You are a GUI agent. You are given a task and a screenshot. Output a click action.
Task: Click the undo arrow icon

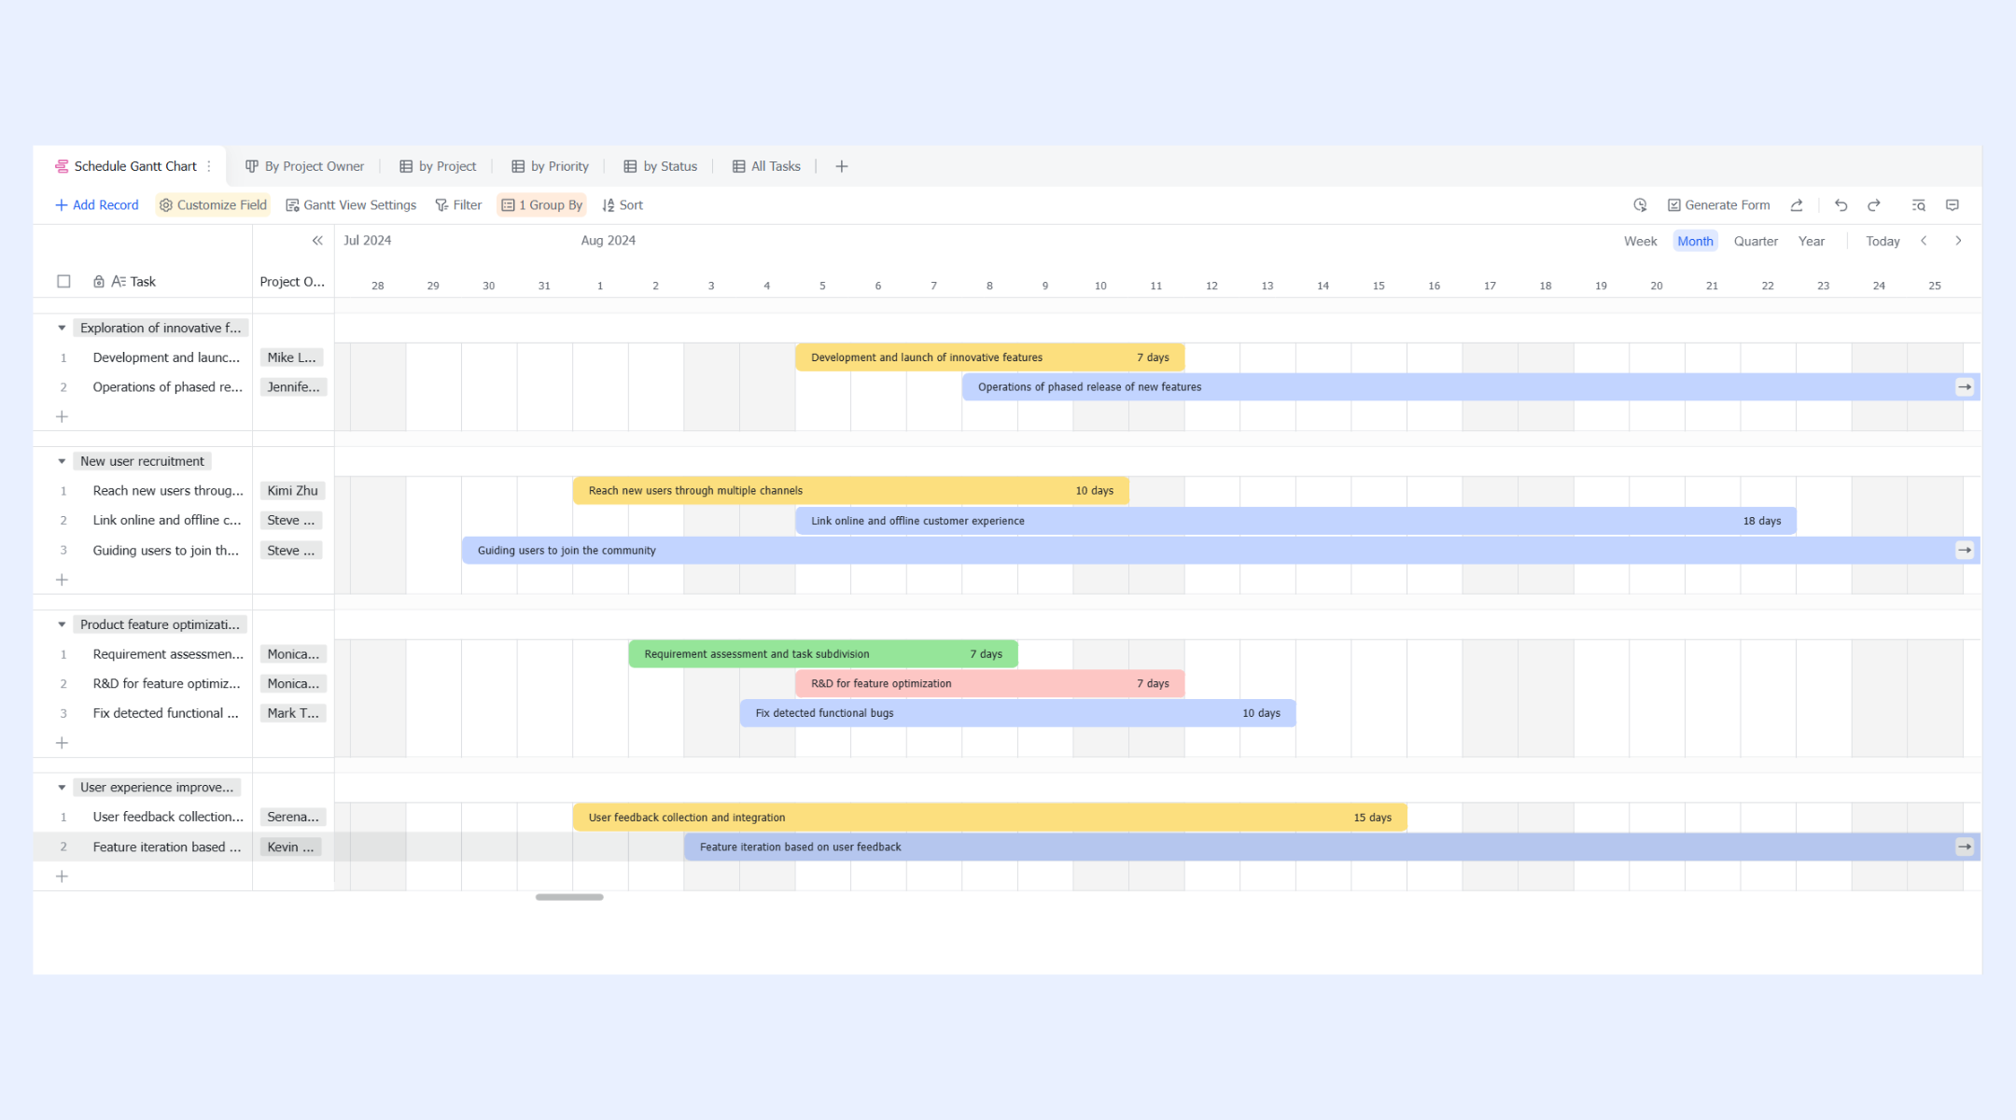pos(1841,205)
